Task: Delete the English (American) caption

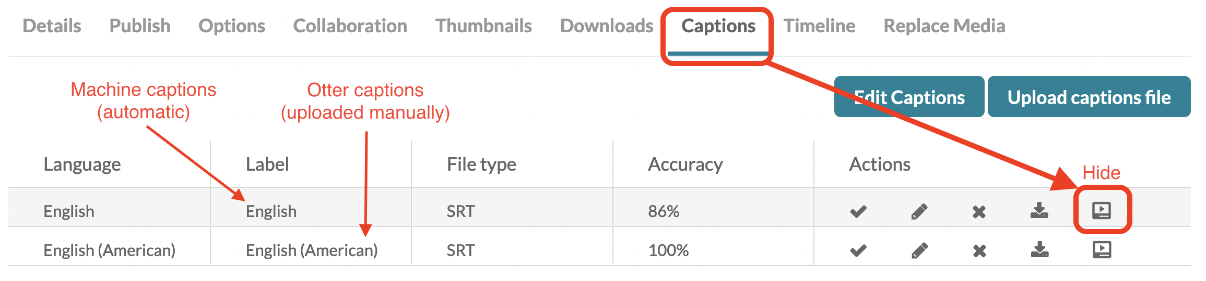Action: click(x=979, y=251)
